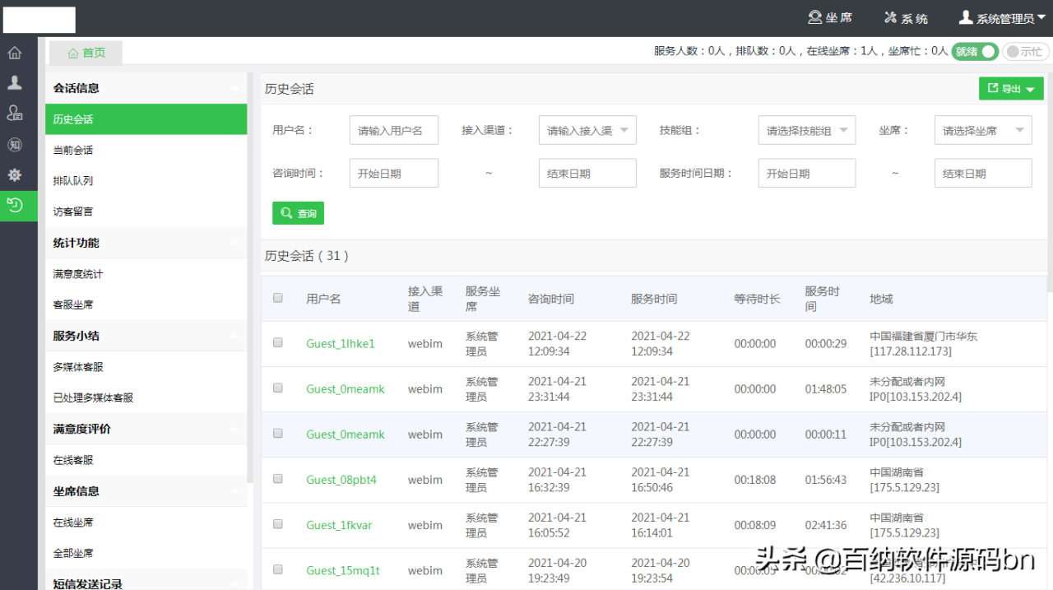Select 客服坐席 in the sidebar
This screenshot has width=1053, height=590.
click(146, 304)
